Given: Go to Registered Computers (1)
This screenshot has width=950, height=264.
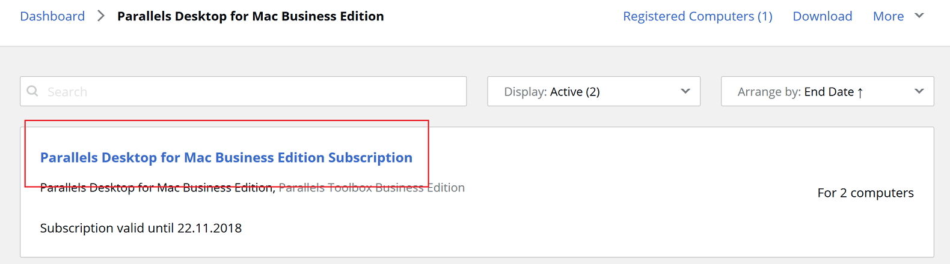Looking at the screenshot, I should [697, 16].
